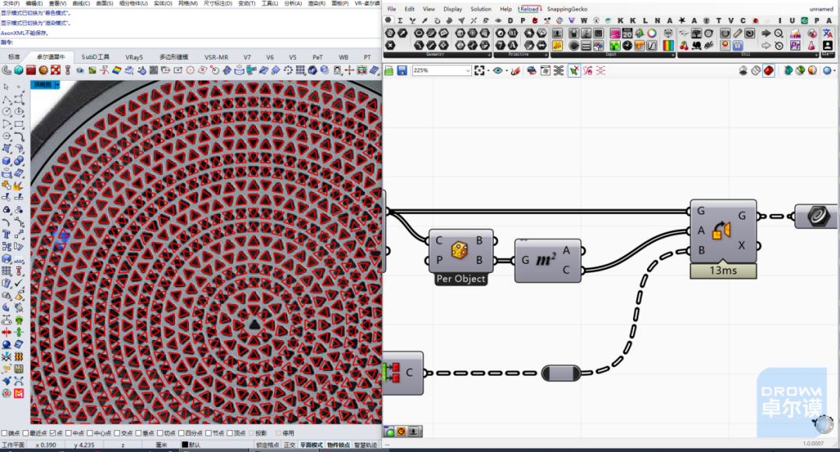The image size is (840, 452).
Task: Expand Primitive panel with plus corner
Action: pyautogui.click(x=546, y=54)
